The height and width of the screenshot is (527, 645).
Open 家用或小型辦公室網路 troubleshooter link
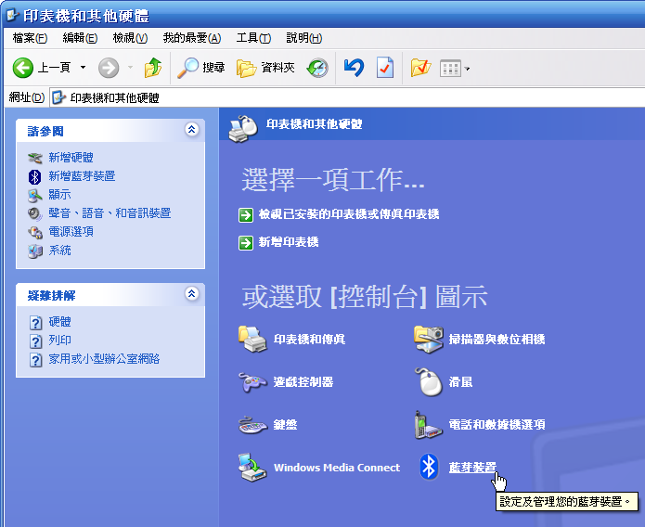[x=104, y=359]
